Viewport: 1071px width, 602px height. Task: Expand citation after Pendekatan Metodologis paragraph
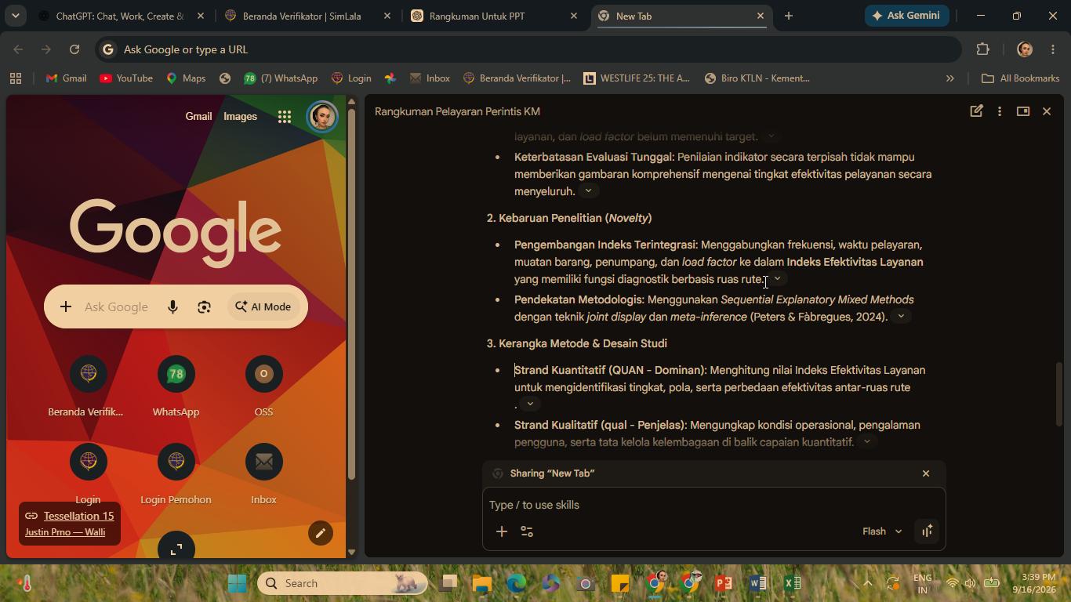click(x=901, y=317)
